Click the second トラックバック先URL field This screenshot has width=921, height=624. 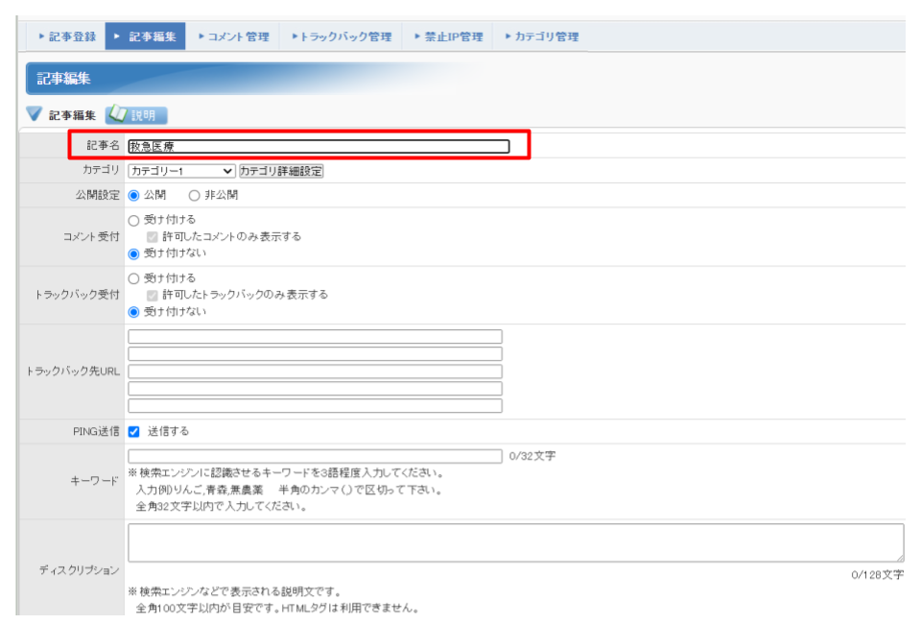(315, 353)
